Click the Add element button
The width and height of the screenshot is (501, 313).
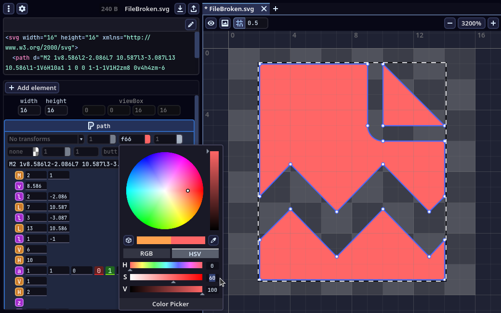coord(32,88)
